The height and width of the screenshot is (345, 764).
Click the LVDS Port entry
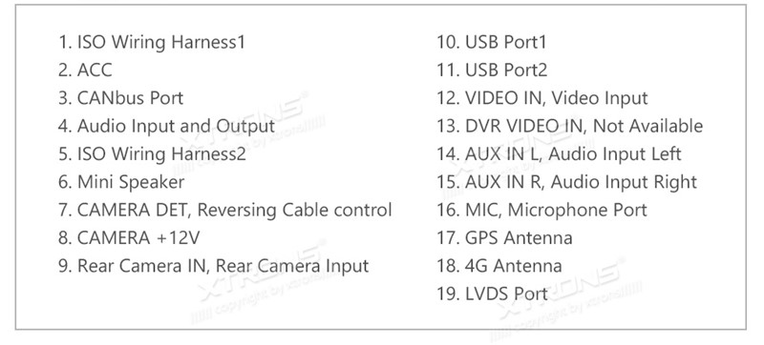click(x=492, y=294)
